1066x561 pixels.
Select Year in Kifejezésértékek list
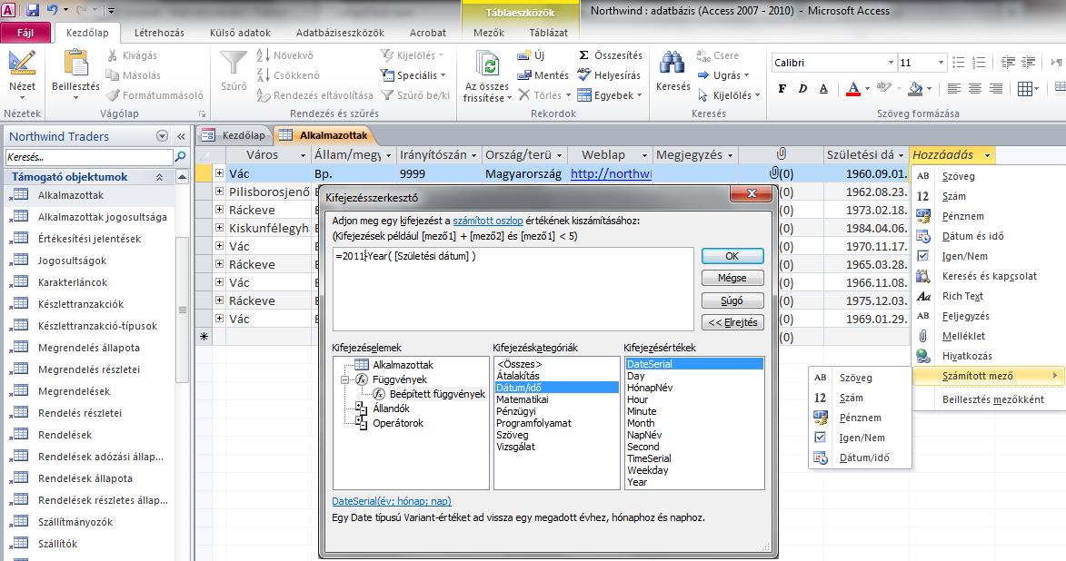point(637,482)
